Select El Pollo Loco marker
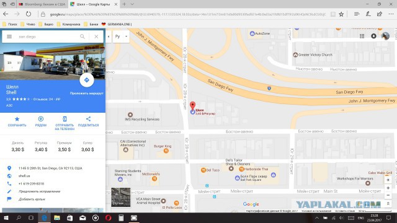Image resolution: width=397 pixels, height=223 pixels. 176,203
